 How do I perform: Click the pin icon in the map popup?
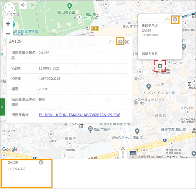point(175,19)
